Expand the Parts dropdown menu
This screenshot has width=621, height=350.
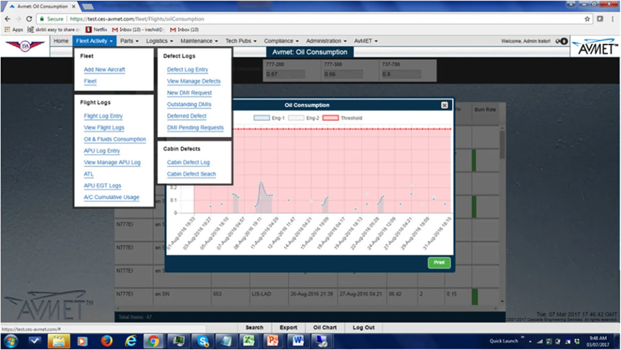click(x=129, y=41)
